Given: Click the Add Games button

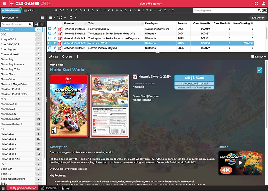Looking at the screenshot, I should (x=11, y=10).
